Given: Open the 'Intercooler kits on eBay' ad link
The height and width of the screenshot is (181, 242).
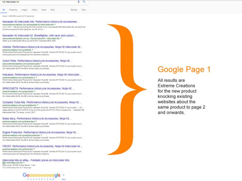Looking at the screenshot, I should click(x=36, y=160).
